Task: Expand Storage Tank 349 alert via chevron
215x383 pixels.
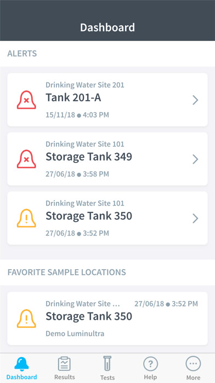Action: [195, 159]
